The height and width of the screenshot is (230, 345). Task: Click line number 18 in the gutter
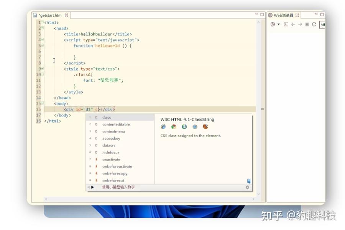coord(38,121)
